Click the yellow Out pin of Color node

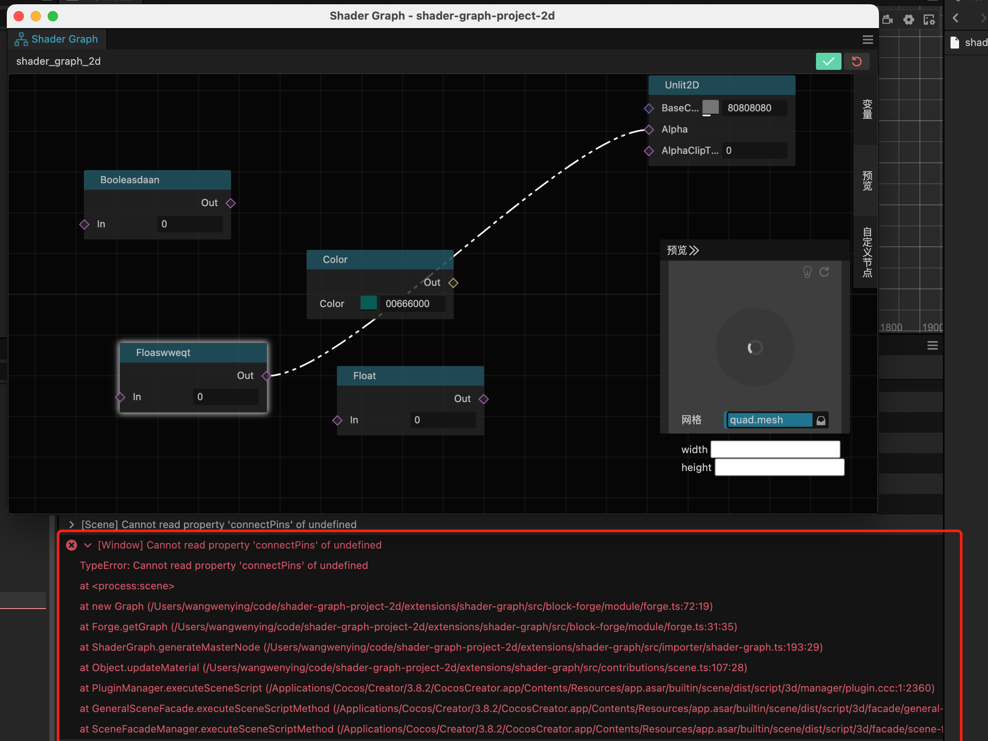[454, 283]
